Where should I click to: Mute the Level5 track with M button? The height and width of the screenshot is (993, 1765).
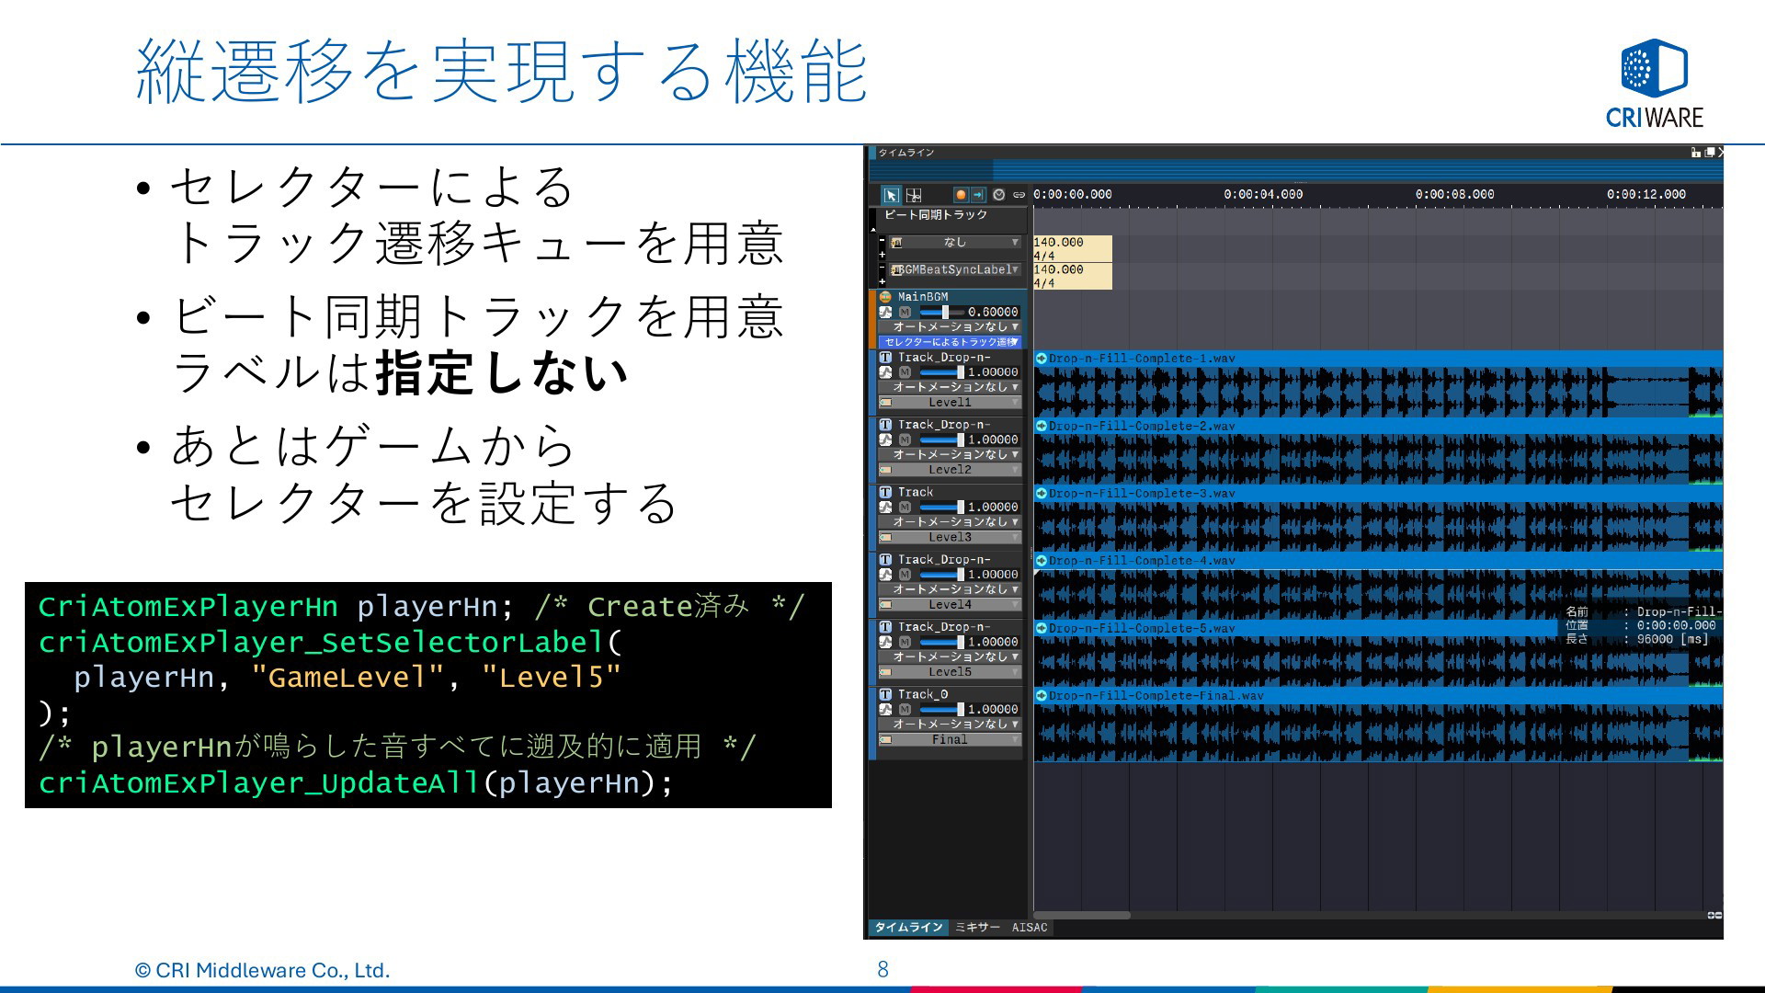click(905, 642)
